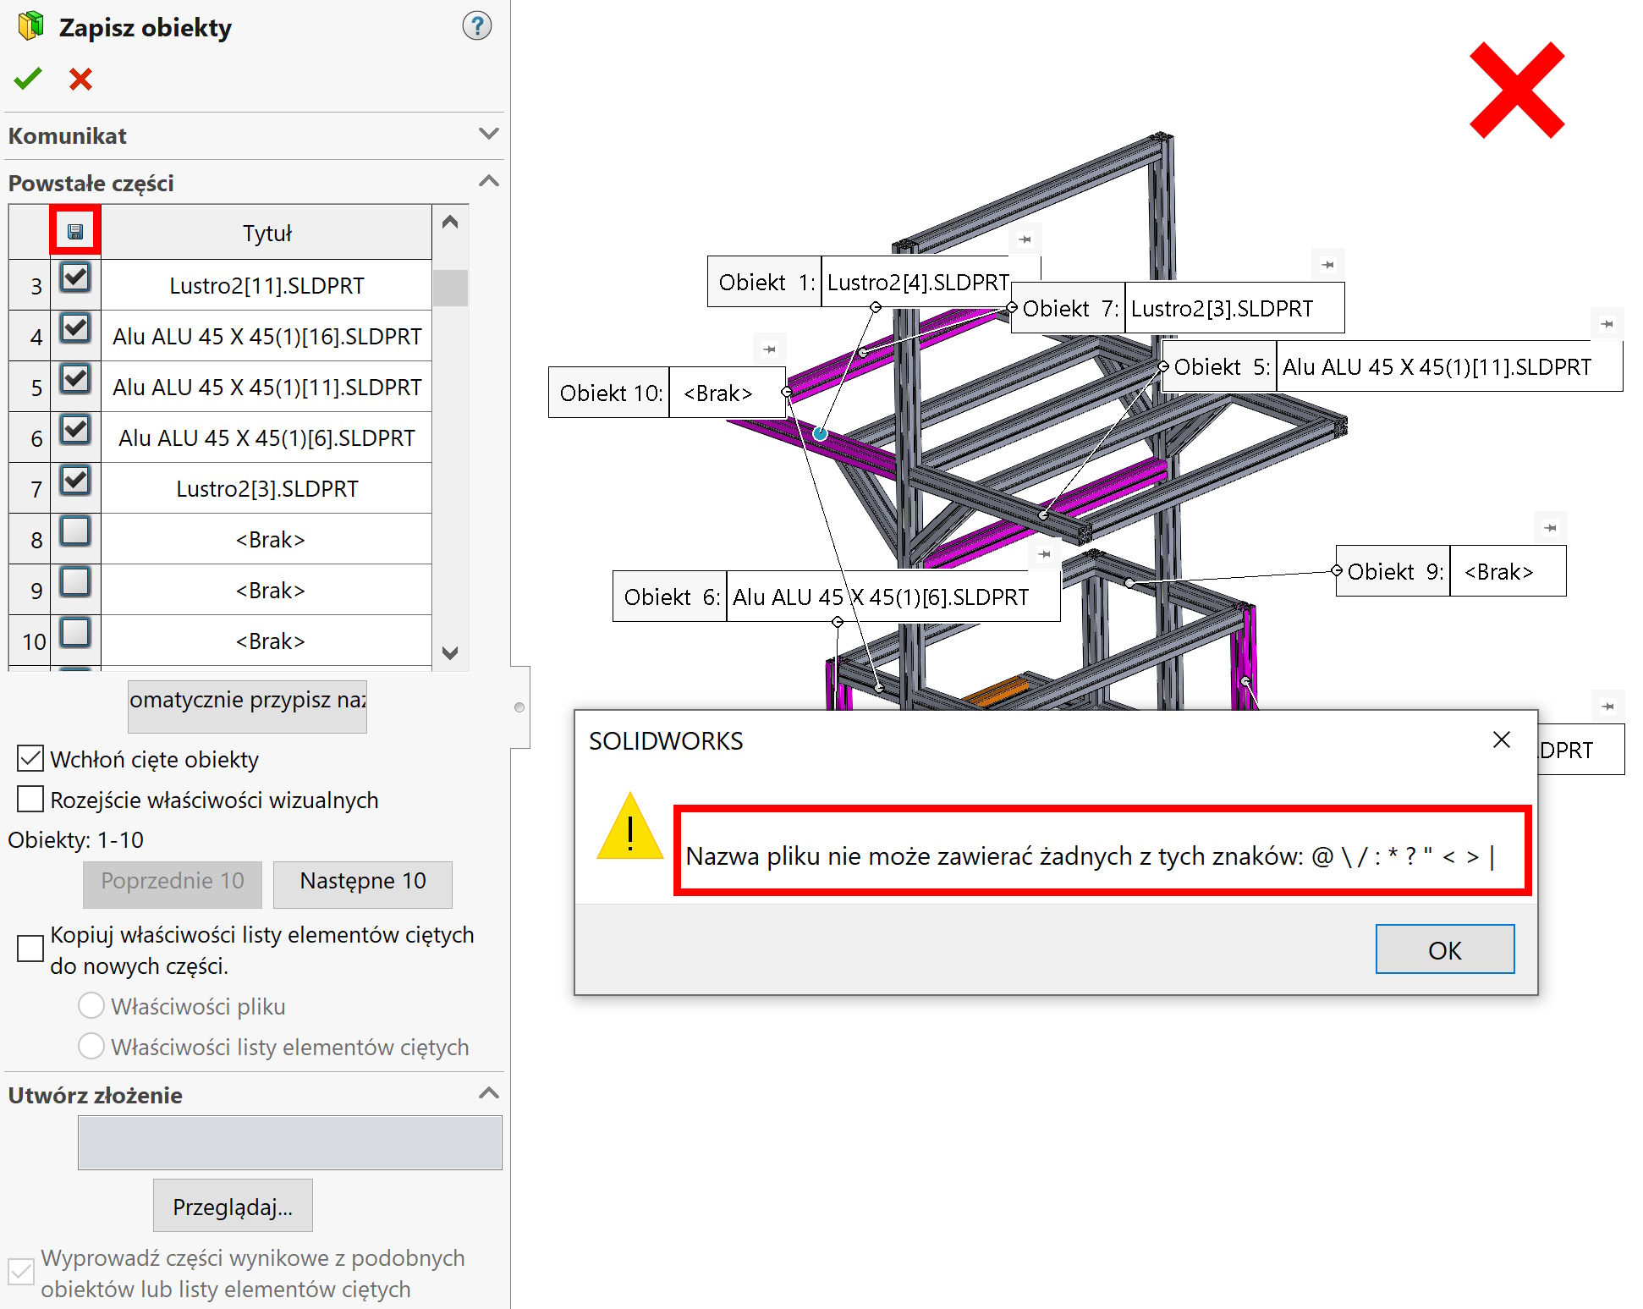The height and width of the screenshot is (1309, 1643).
Task: Cancel Zapisz obiekty with red X icon
Action: point(80,79)
